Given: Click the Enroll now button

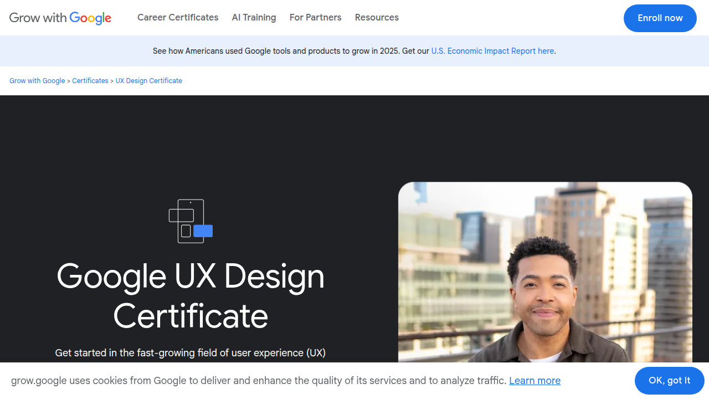Looking at the screenshot, I should click(660, 18).
